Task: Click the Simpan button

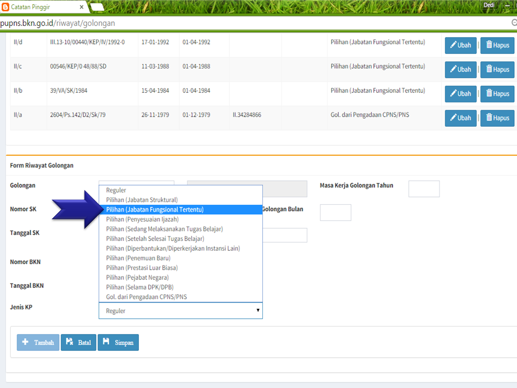Action: coord(118,343)
